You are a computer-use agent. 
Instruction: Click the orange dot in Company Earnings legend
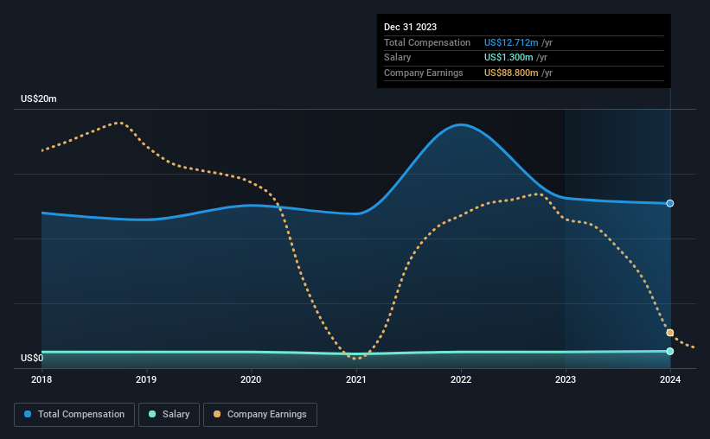217,414
